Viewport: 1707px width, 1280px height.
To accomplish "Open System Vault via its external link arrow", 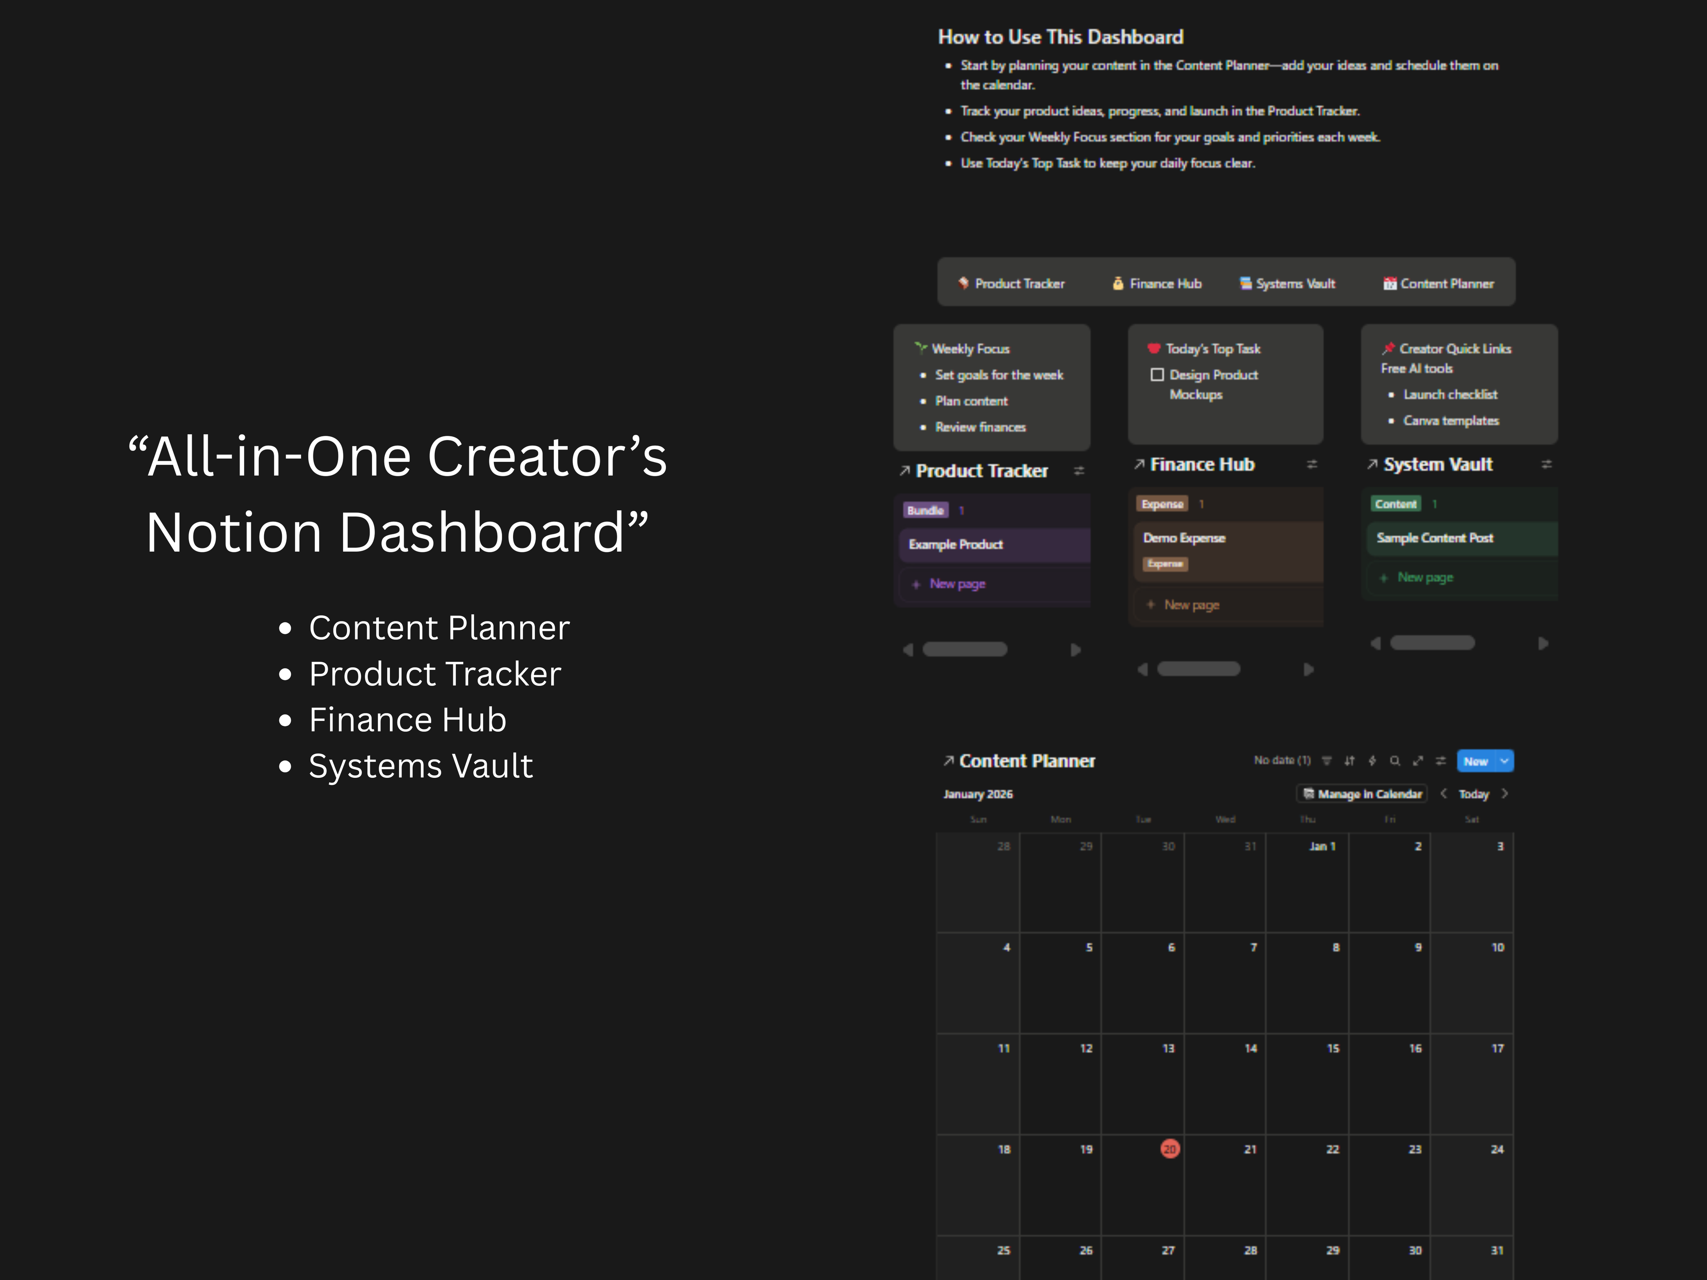I will [1374, 464].
